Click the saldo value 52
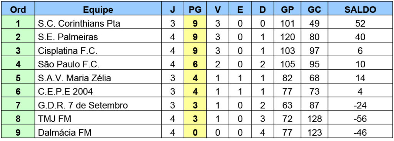Viewport: 394px width, 141px height. point(360,23)
